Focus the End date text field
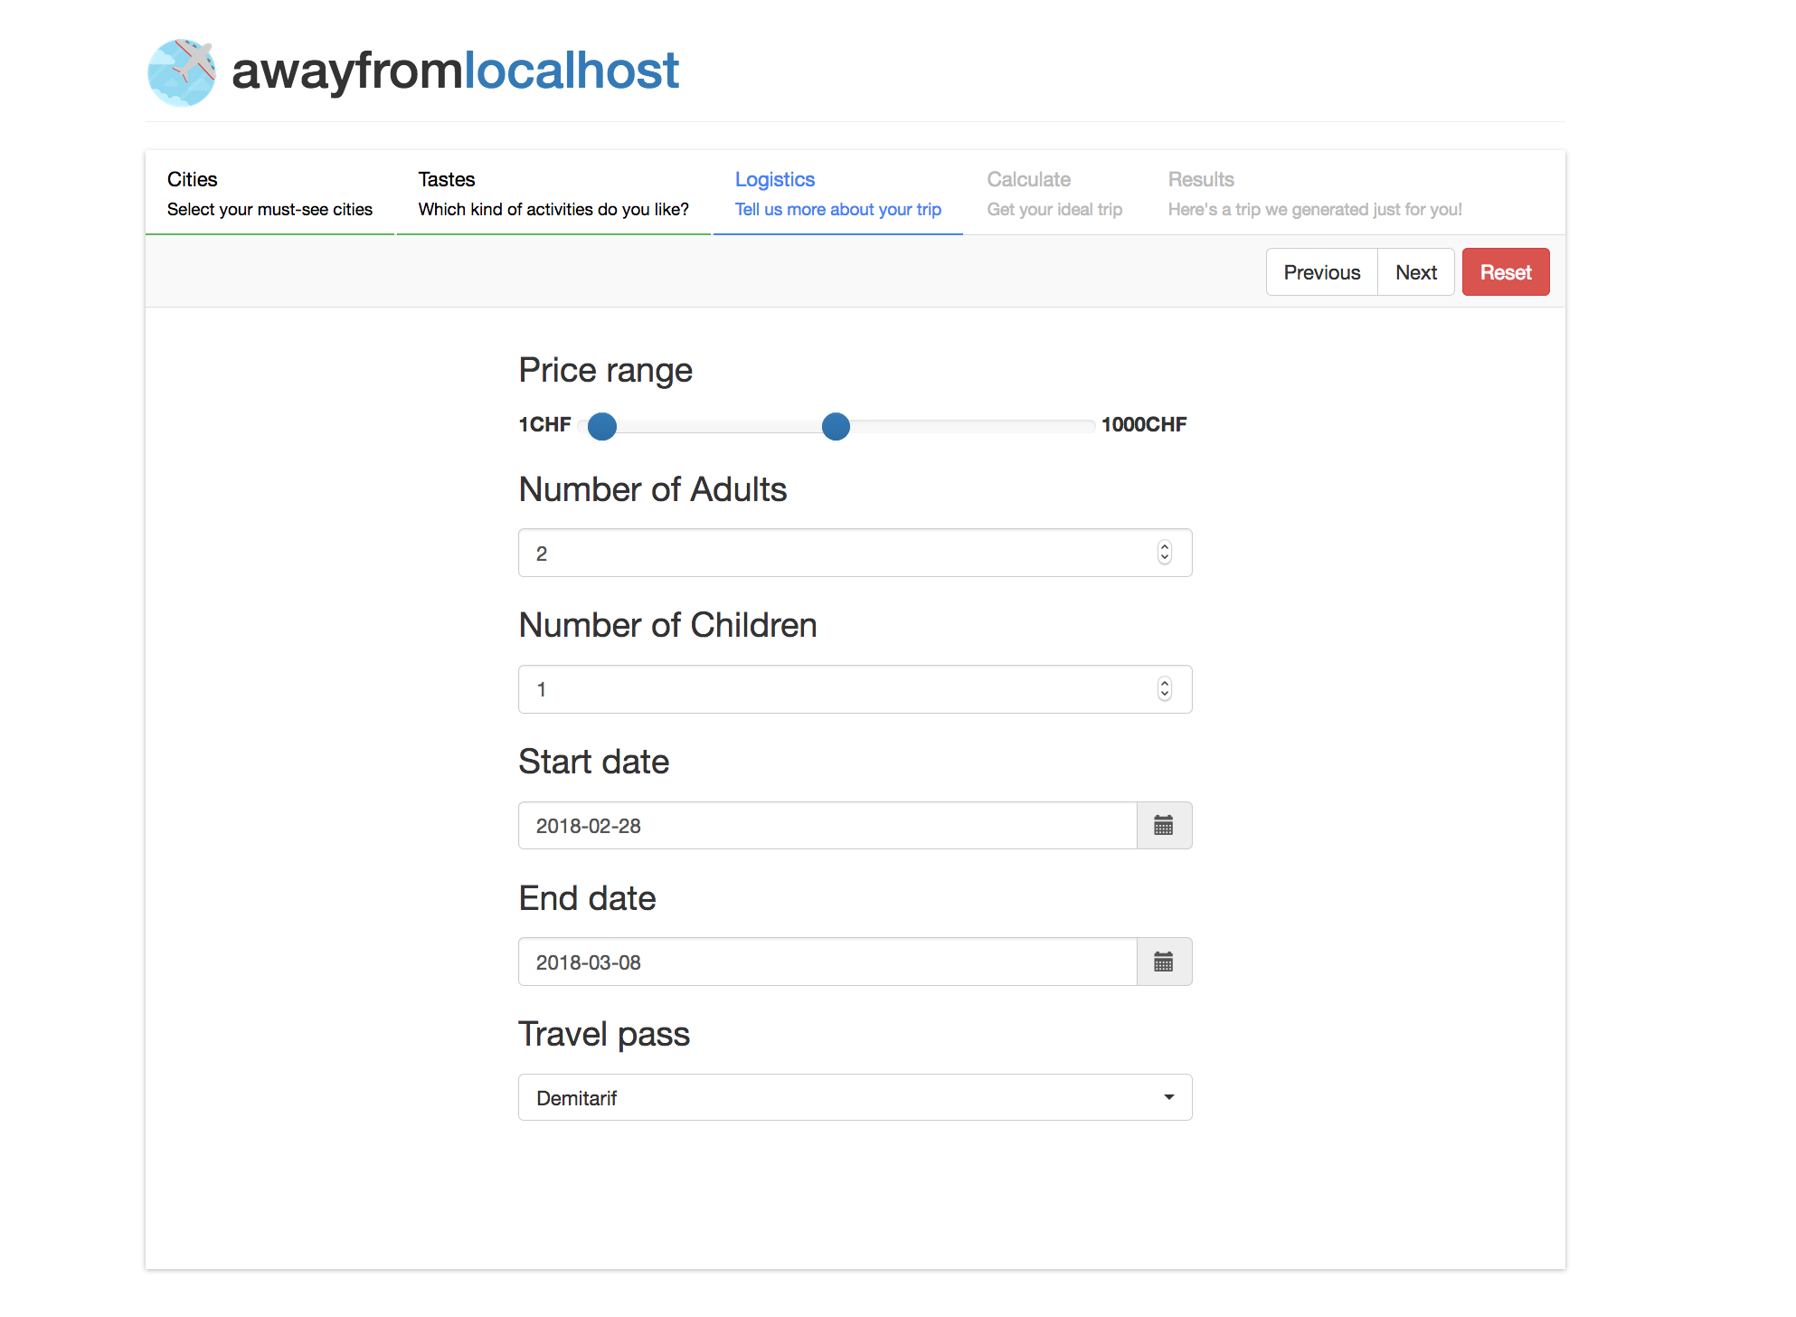This screenshot has width=1796, height=1317. (827, 962)
